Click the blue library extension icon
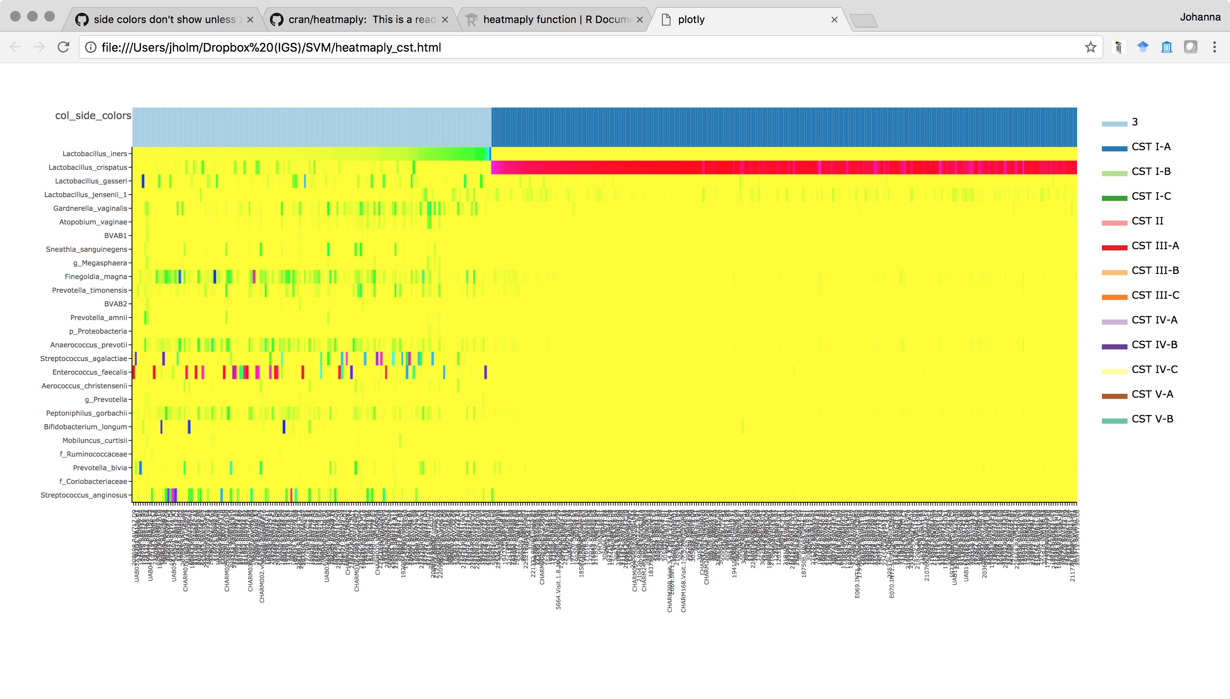The width and height of the screenshot is (1230, 699). coord(1167,47)
